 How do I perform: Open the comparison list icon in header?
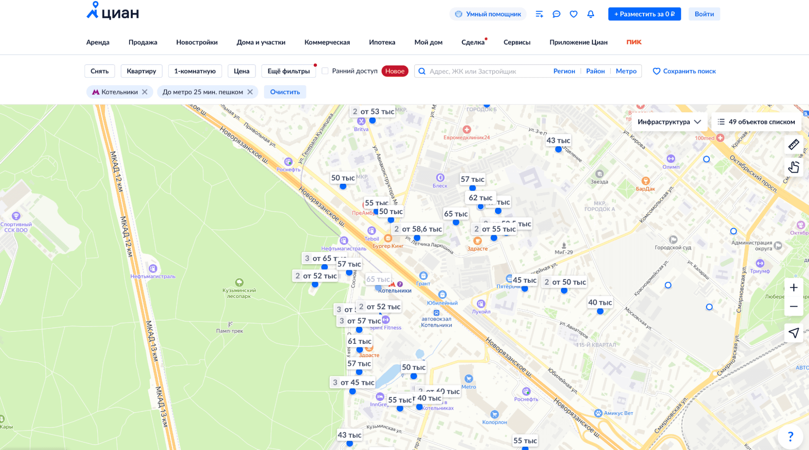pos(539,14)
